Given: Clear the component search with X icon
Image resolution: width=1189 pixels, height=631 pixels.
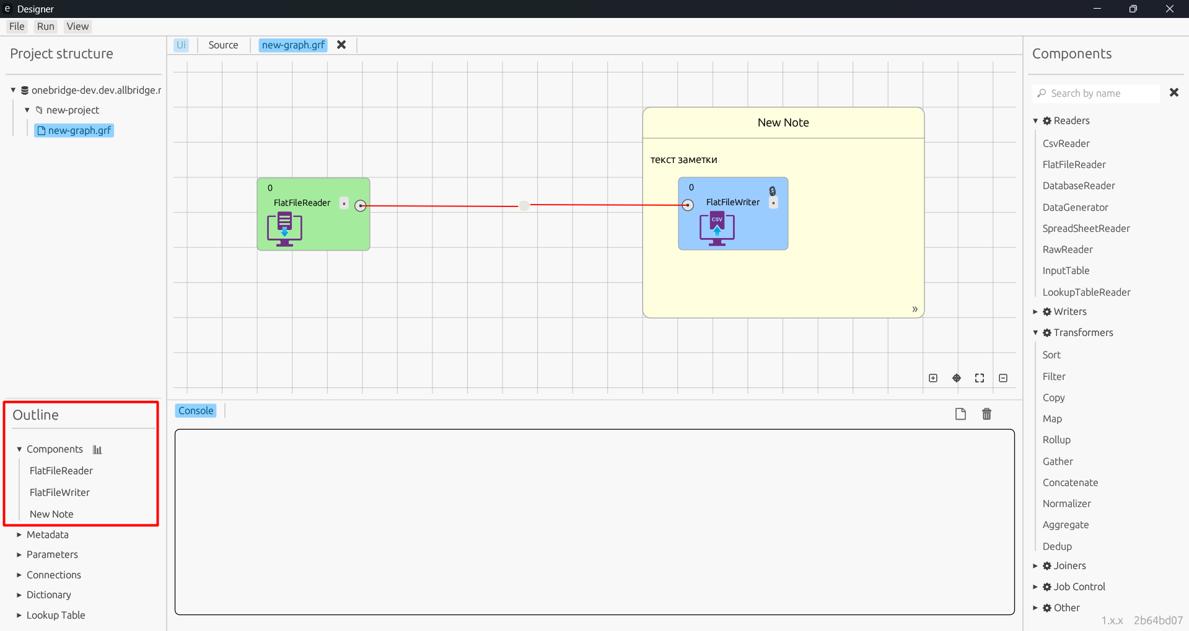Looking at the screenshot, I should pyautogui.click(x=1174, y=92).
